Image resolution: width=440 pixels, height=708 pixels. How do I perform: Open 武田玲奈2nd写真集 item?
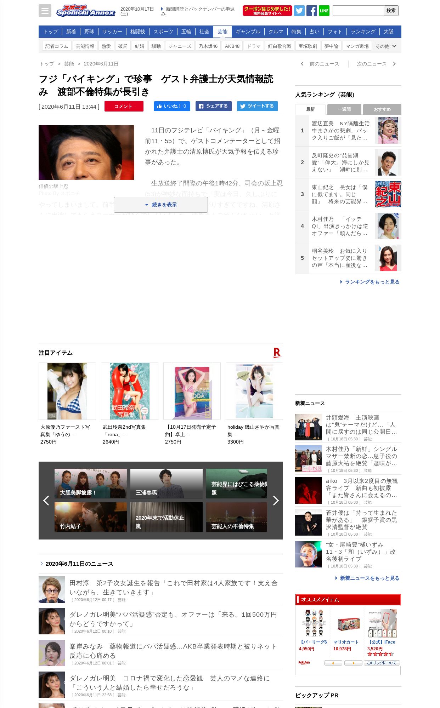pyautogui.click(x=130, y=404)
